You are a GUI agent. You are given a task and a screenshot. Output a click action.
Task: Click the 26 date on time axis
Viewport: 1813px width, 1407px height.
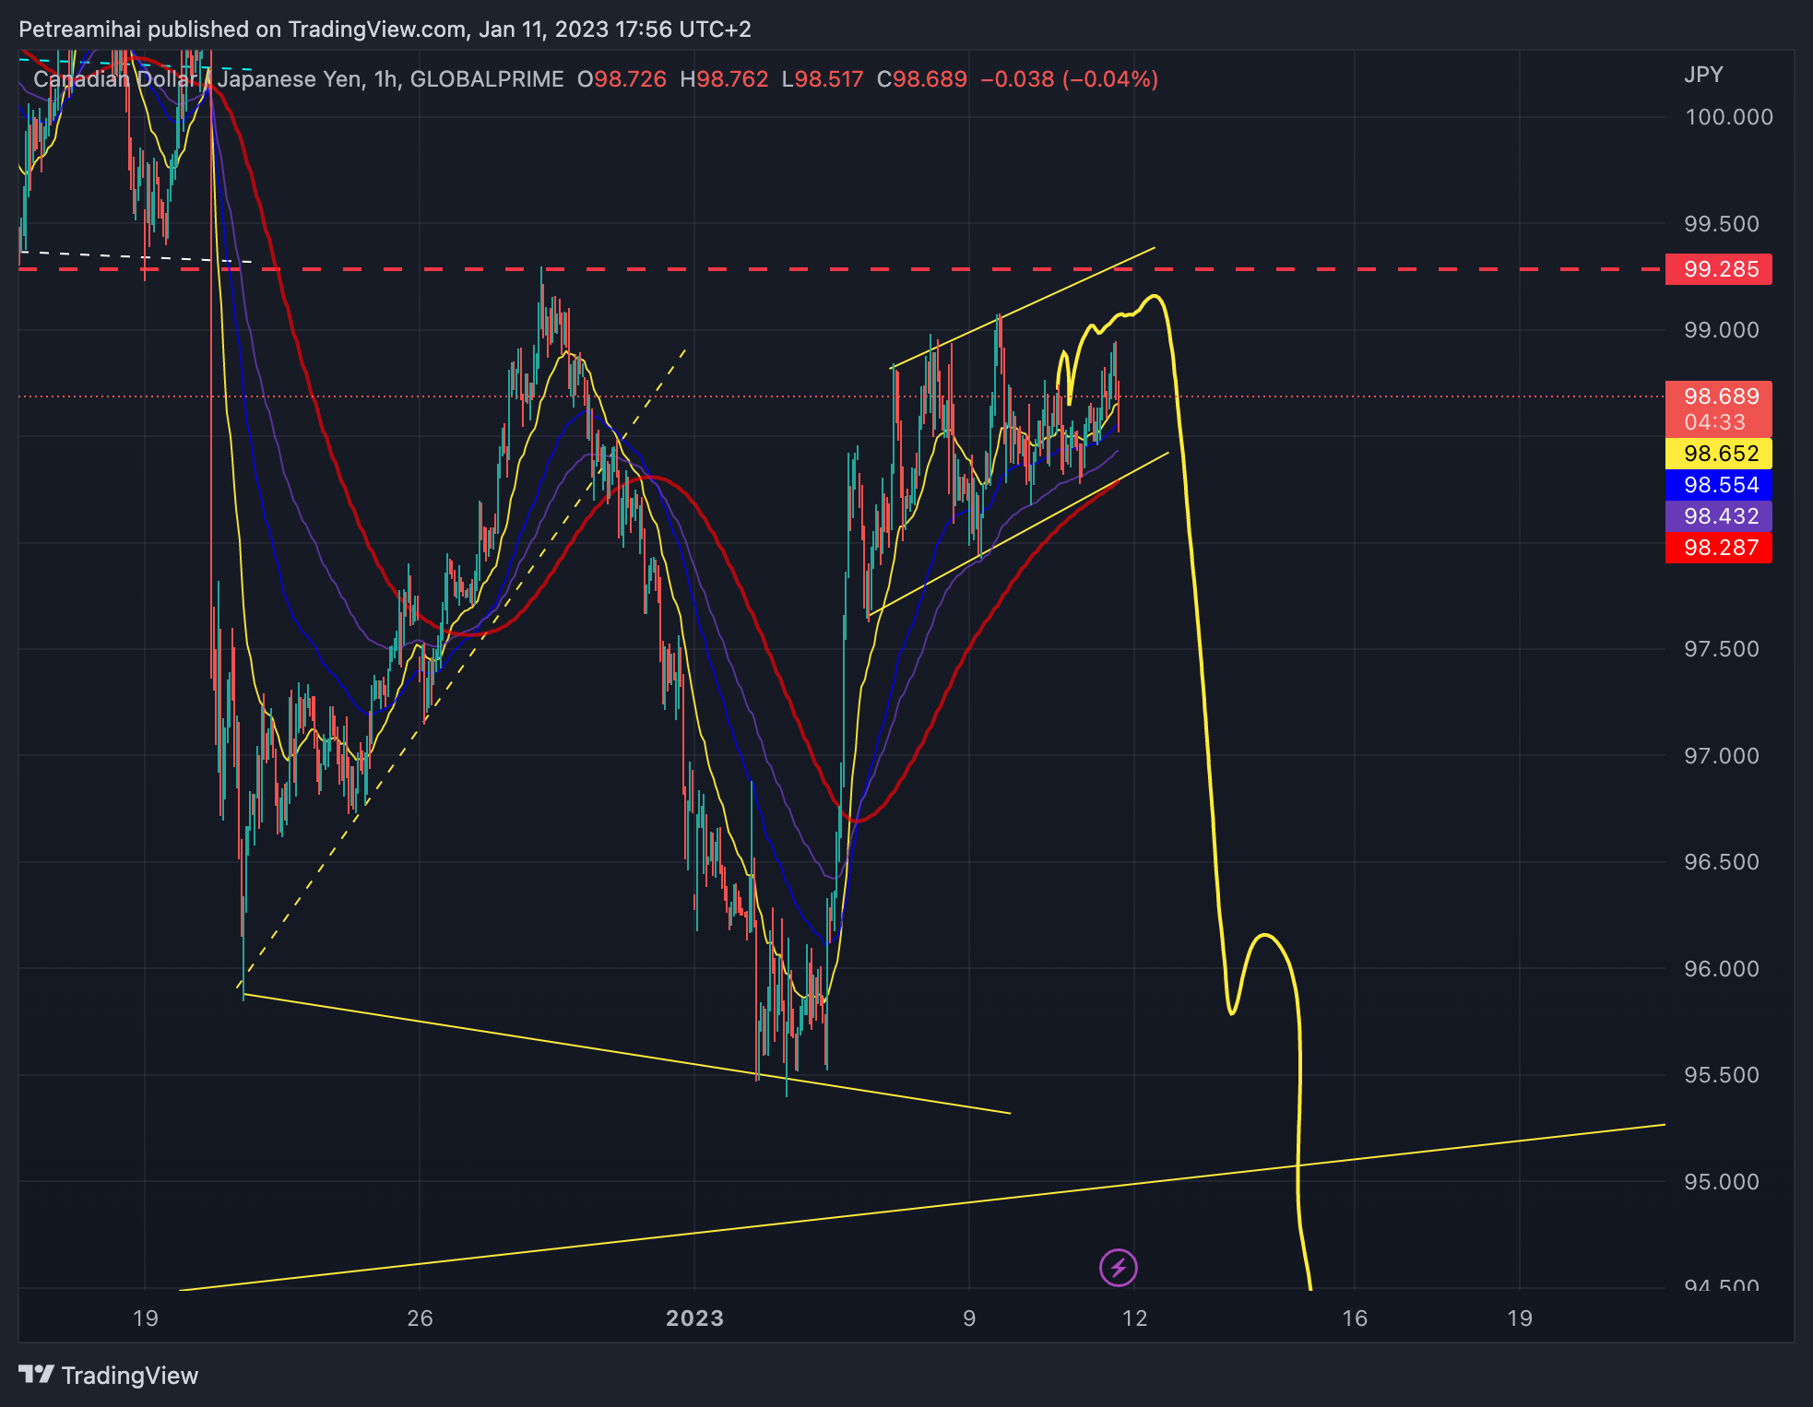tap(420, 1318)
